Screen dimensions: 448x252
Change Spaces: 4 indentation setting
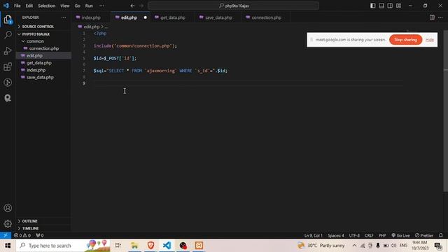pos(336,235)
